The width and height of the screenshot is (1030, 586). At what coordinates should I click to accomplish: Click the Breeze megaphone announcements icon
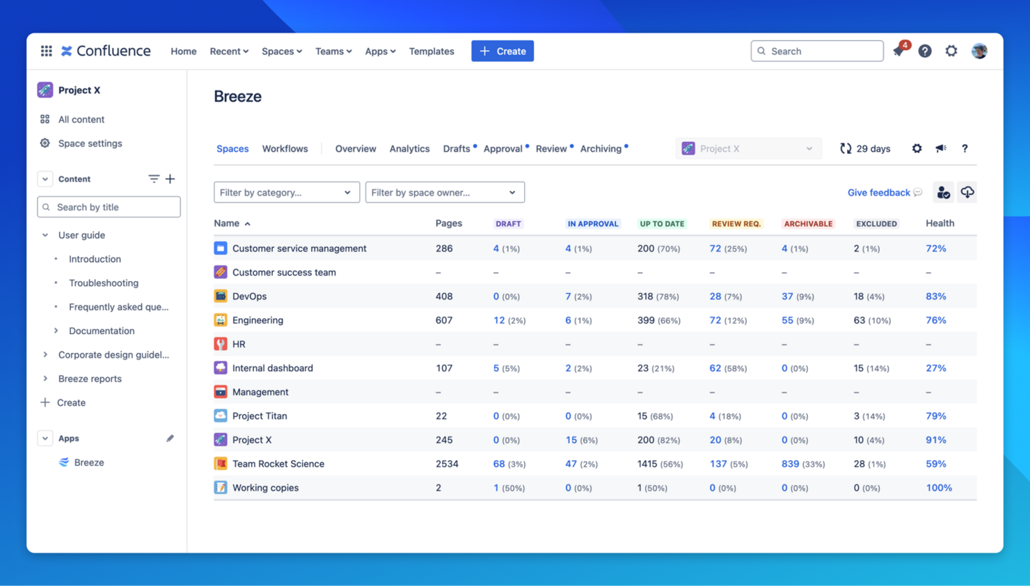(941, 148)
